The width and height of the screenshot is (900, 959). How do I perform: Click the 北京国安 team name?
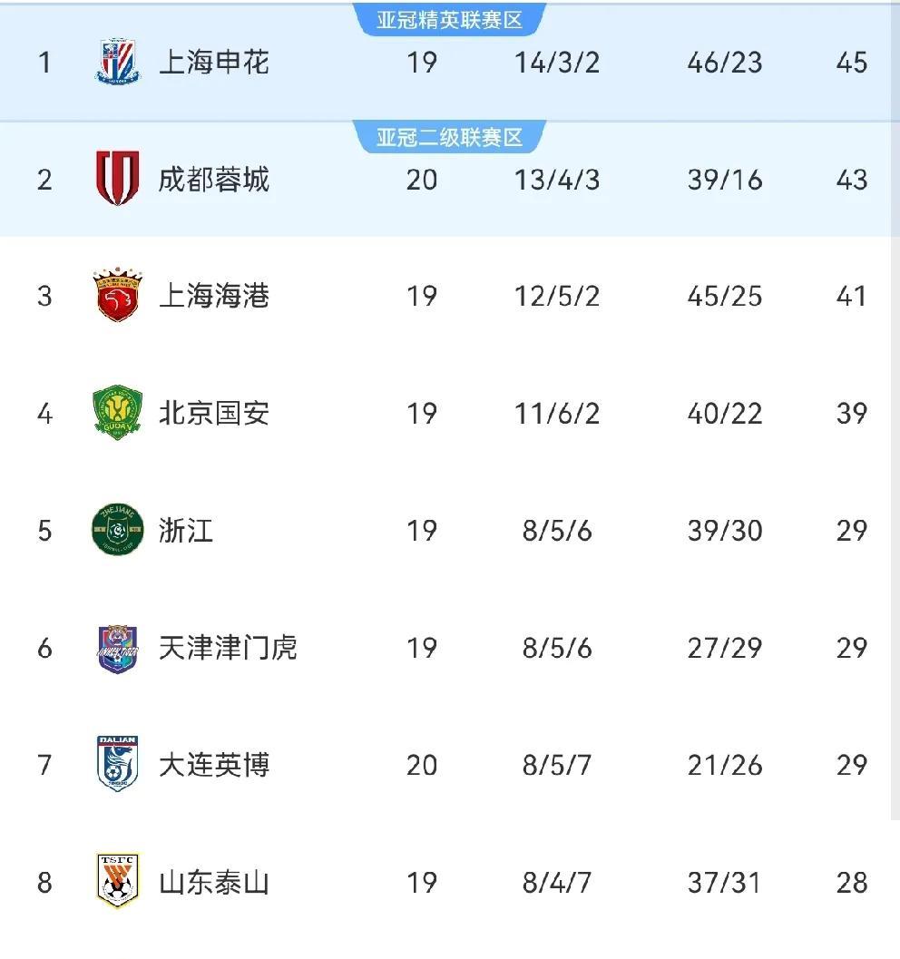pos(214,414)
